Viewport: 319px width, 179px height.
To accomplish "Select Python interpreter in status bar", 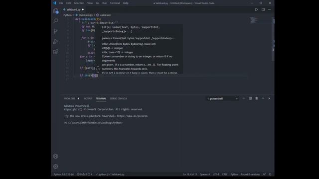I will click(64, 175).
